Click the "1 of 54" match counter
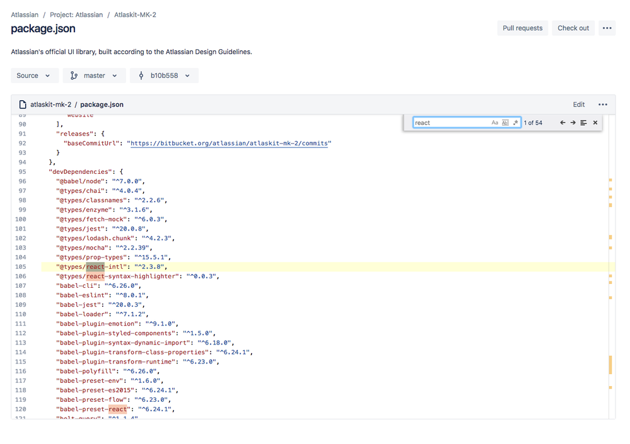This screenshot has height=444, width=630. (x=533, y=123)
